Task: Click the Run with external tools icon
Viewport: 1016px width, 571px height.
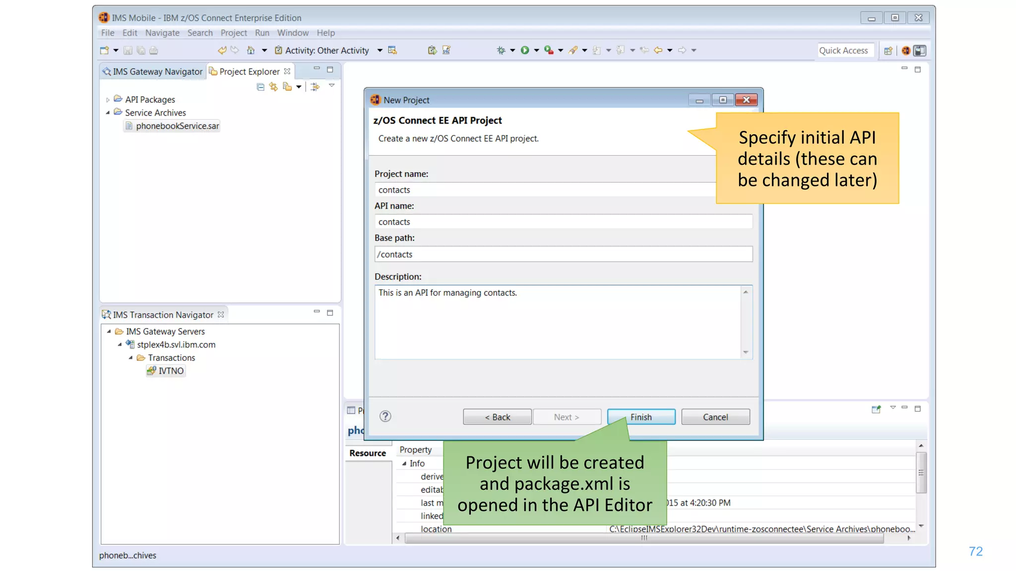Action: click(549, 50)
